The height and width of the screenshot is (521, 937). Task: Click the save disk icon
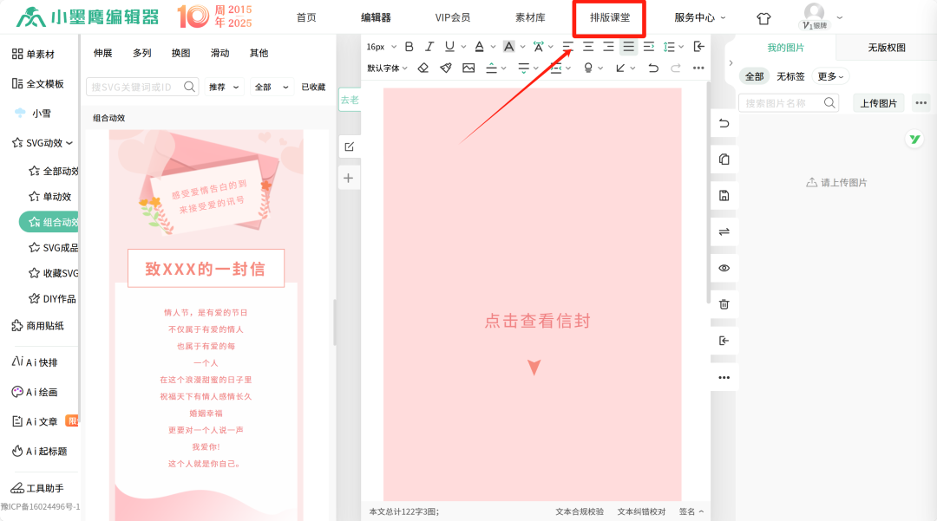point(724,196)
